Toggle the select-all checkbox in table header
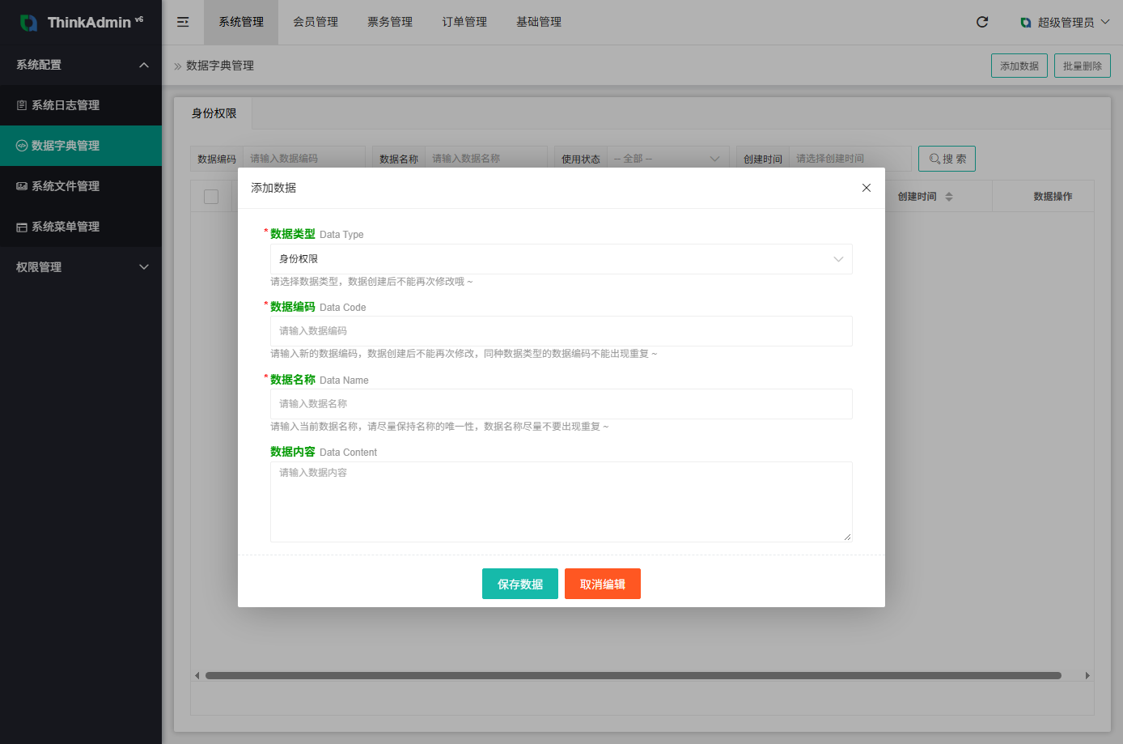This screenshot has height=744, width=1123. (x=211, y=197)
